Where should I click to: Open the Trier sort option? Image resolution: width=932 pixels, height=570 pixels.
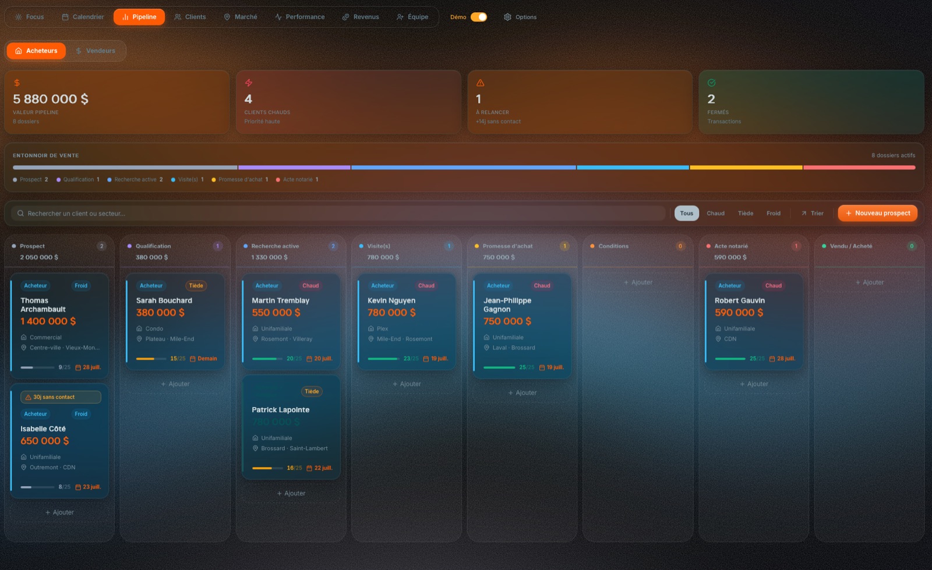click(x=812, y=213)
